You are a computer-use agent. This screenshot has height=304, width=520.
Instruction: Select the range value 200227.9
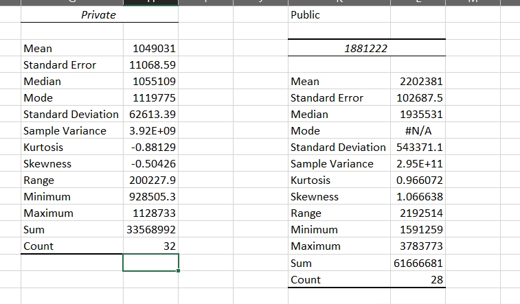[x=151, y=180]
